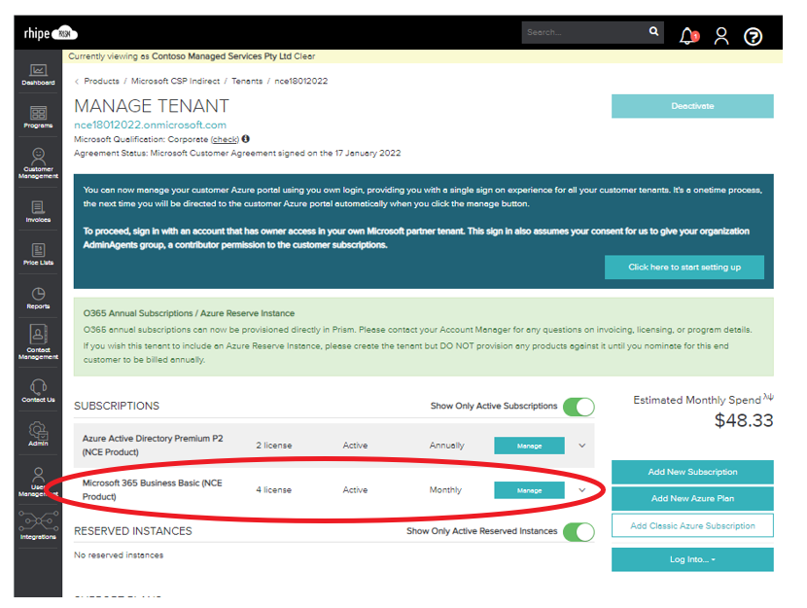Expand the Microsoft 365 Business Basic row
Screen dimensions: 807x608
click(582, 490)
